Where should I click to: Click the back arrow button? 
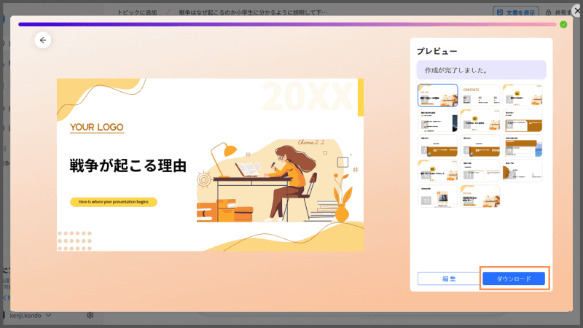43,40
